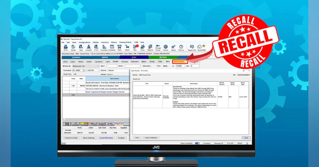This screenshot has width=319, height=167.
Task: Open the Inventory toolbar icon
Action: (x=104, y=48)
